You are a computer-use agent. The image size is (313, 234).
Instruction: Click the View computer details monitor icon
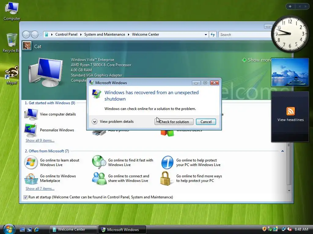[x=31, y=114]
